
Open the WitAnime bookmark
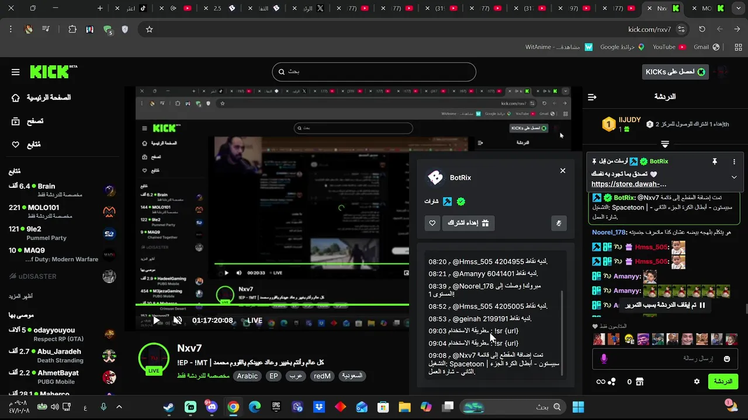[x=559, y=47]
